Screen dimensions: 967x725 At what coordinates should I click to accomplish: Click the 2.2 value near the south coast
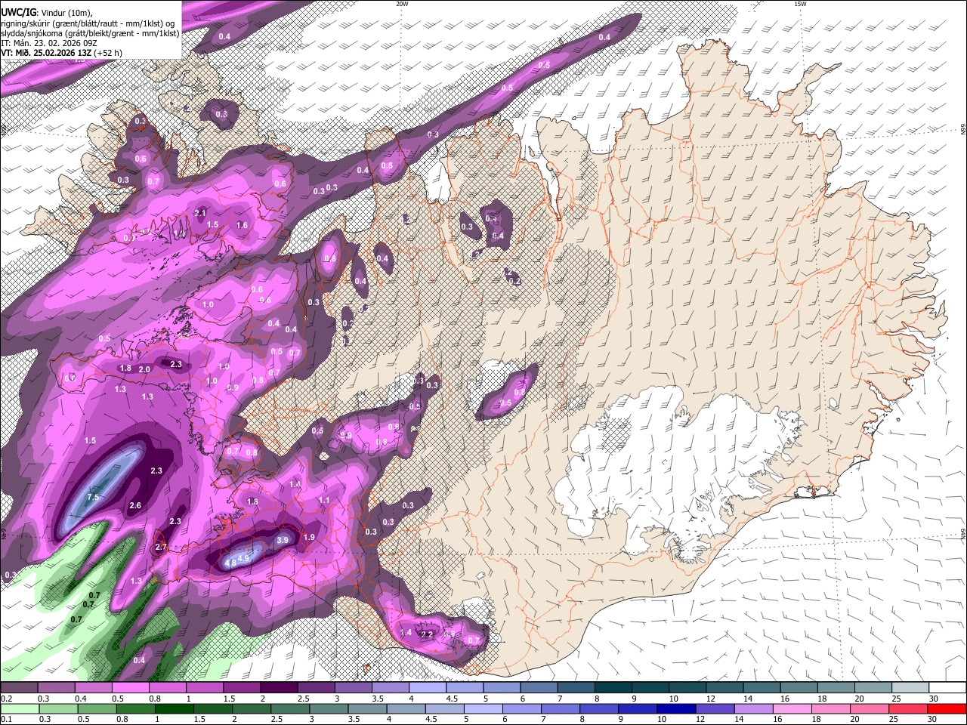coord(427,634)
